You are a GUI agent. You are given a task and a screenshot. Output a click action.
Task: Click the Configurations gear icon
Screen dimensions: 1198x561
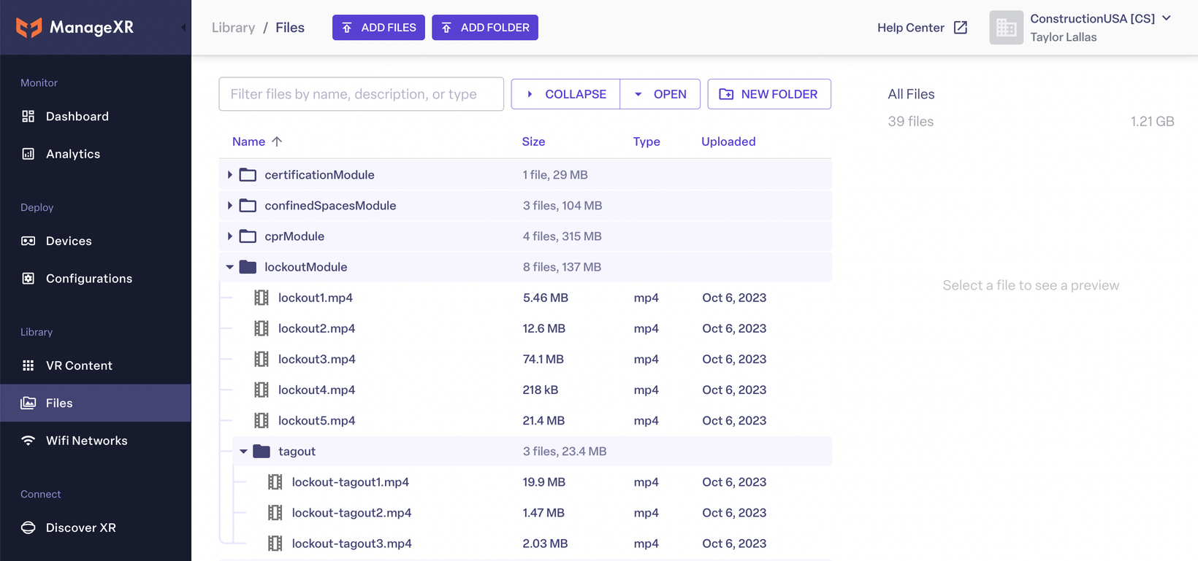28,279
